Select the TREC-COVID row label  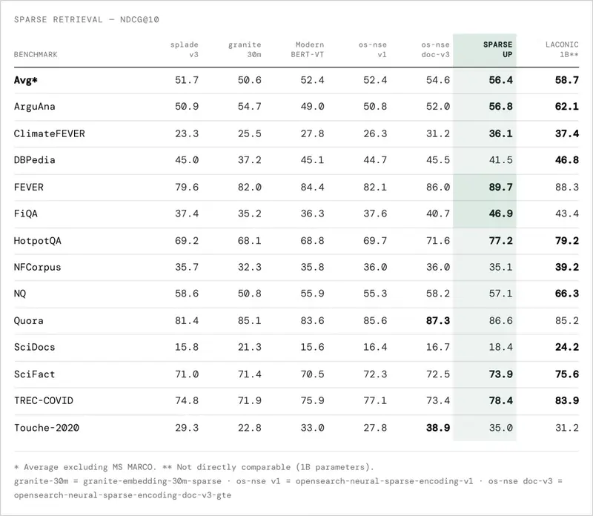tap(44, 400)
